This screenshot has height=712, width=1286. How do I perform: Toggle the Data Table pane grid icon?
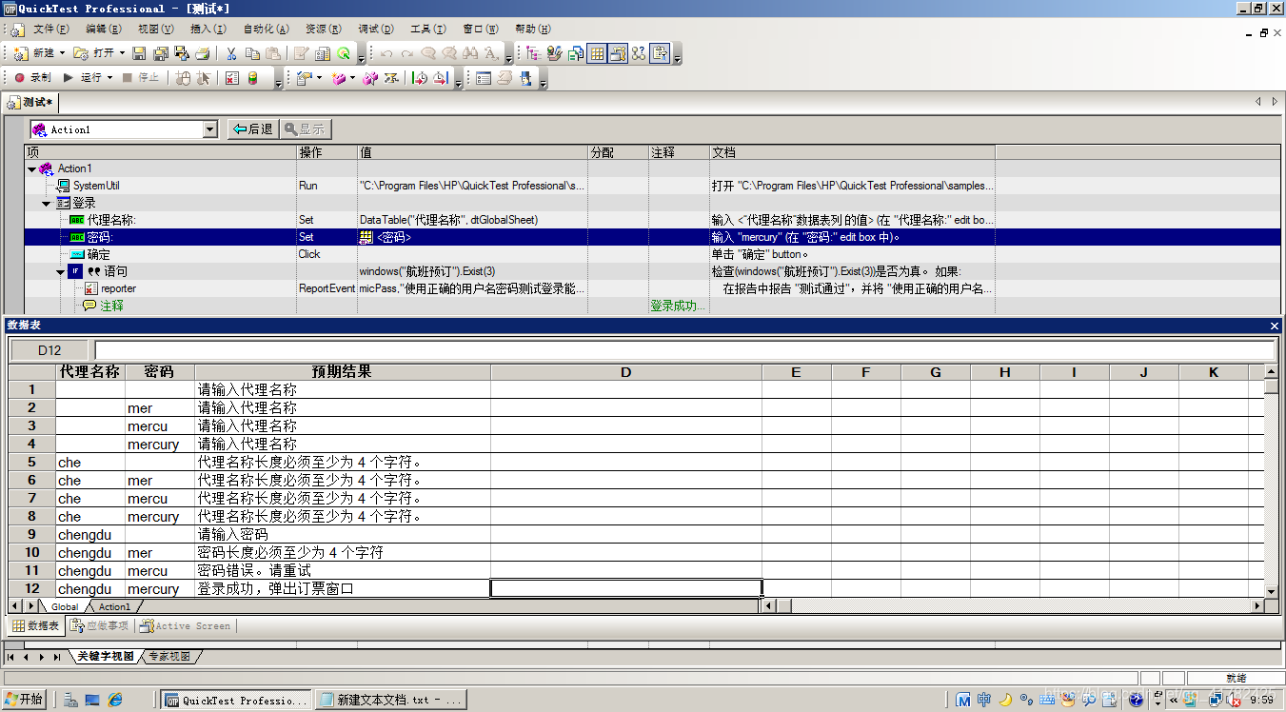597,53
